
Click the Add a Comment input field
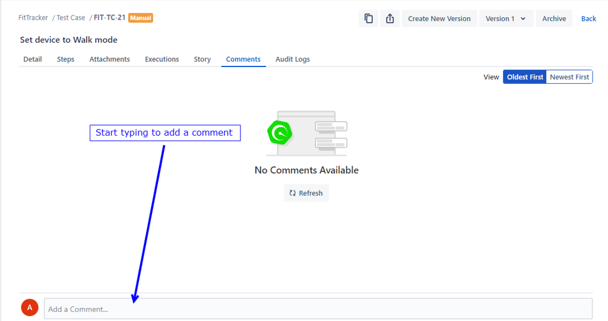318,309
